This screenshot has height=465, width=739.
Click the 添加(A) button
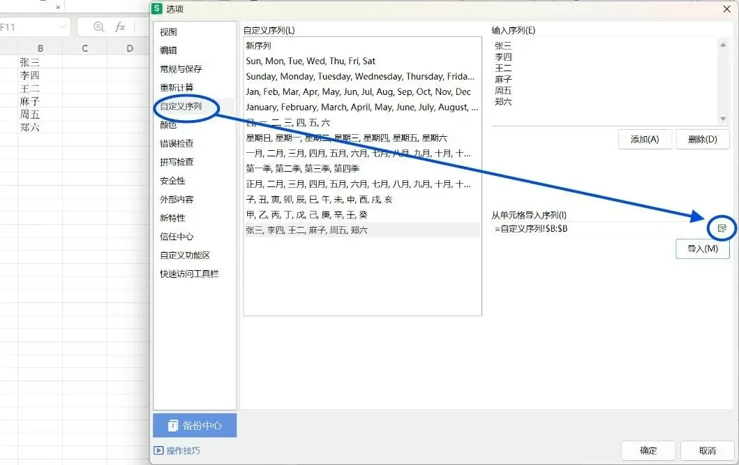[x=645, y=140]
